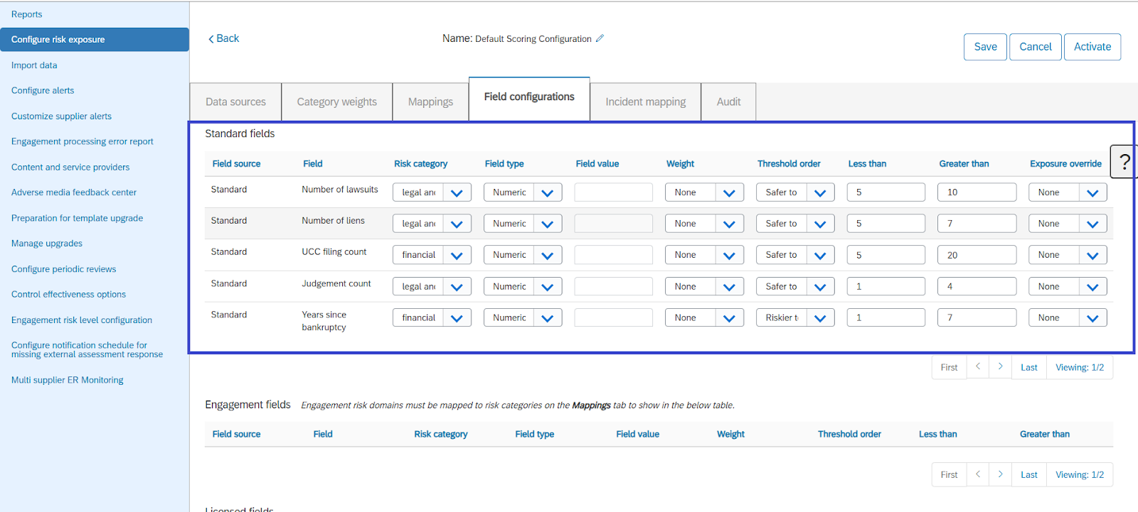Open Import data in the sidebar
The image size is (1138, 512).
click(x=34, y=65)
